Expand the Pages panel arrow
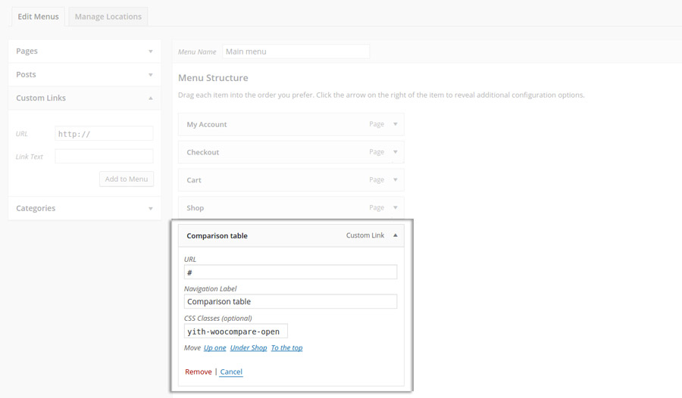The image size is (682, 398). coord(151,51)
